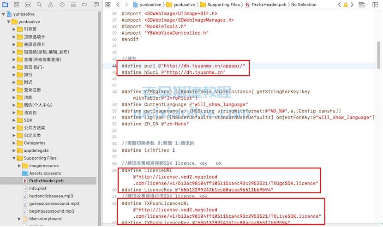
Task: Click the h5url define code line
Action: pos(174,72)
